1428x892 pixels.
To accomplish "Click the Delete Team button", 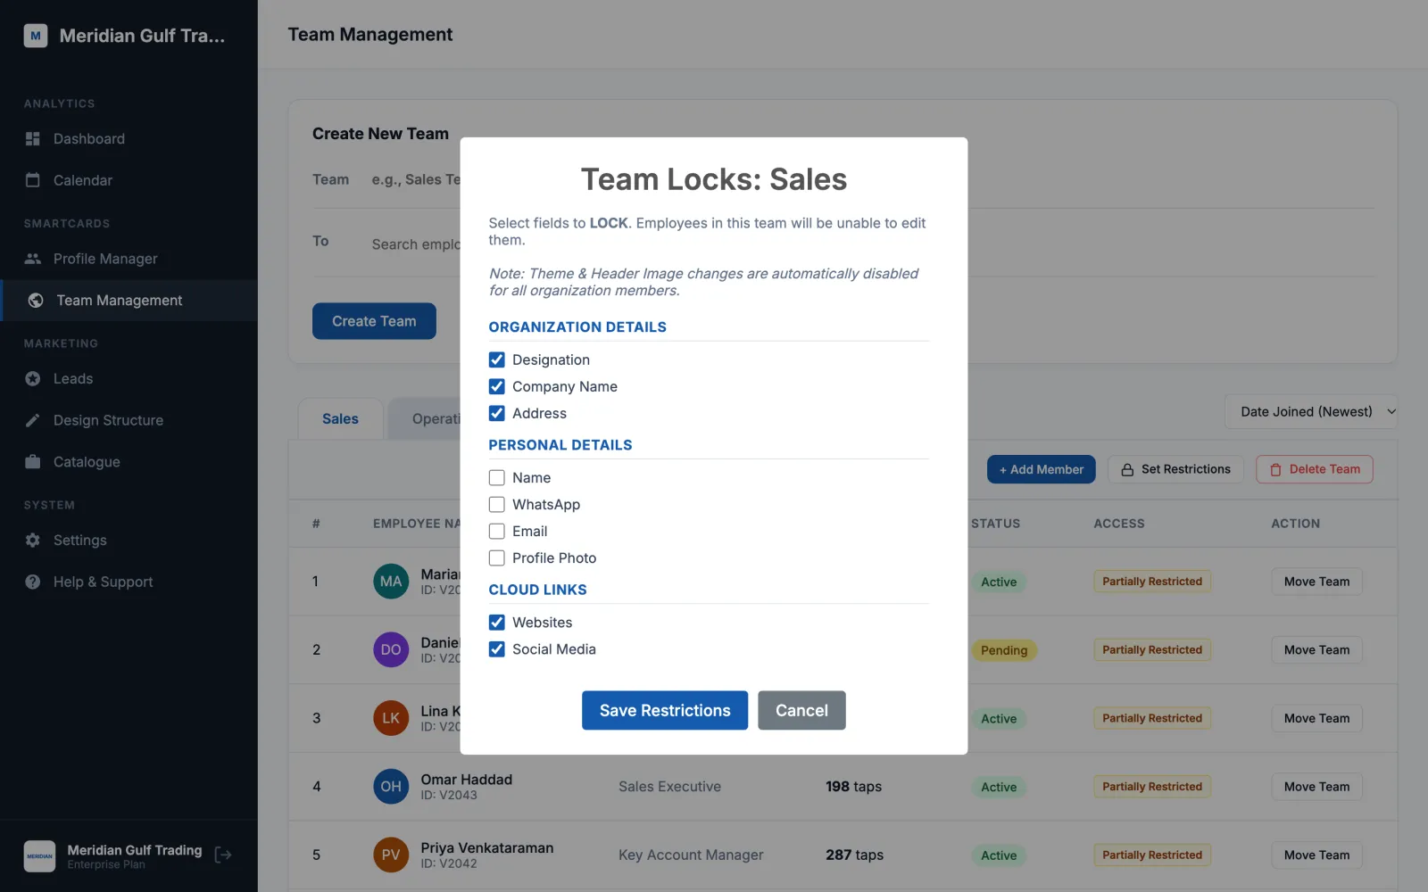I will (1315, 469).
